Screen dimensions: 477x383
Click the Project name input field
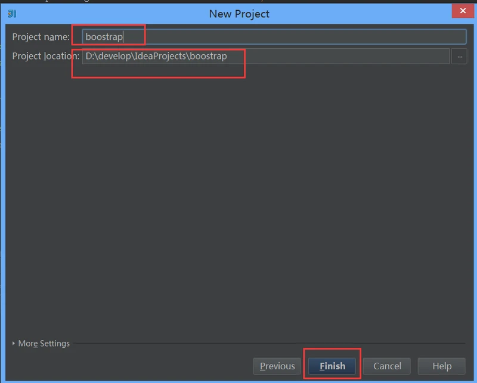(274, 37)
